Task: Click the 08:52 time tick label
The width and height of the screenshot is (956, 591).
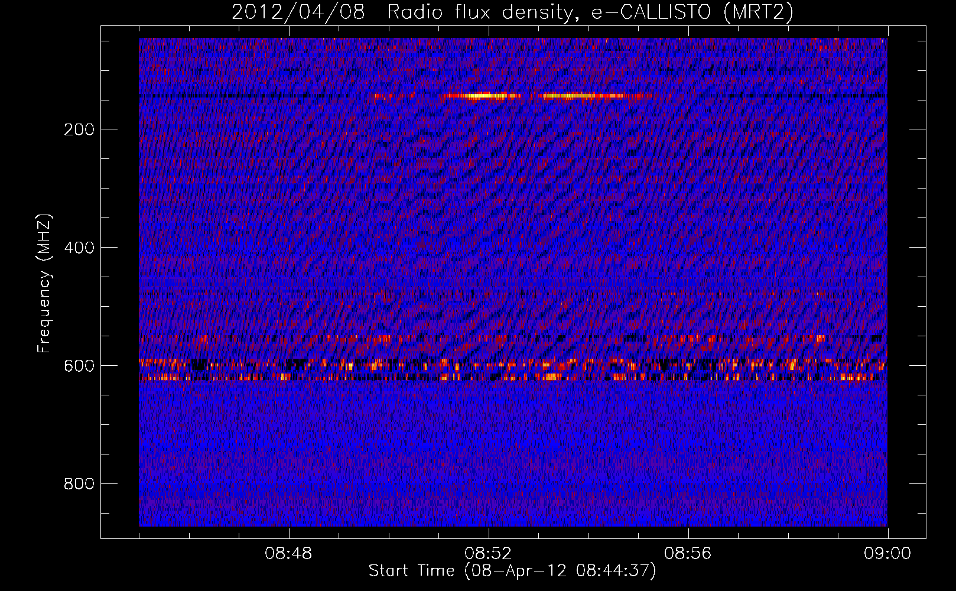Action: coord(488,554)
